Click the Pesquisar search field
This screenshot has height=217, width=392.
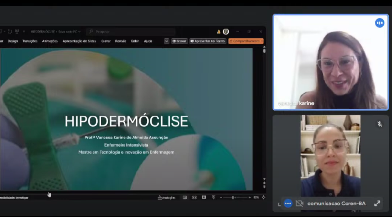[131, 32]
